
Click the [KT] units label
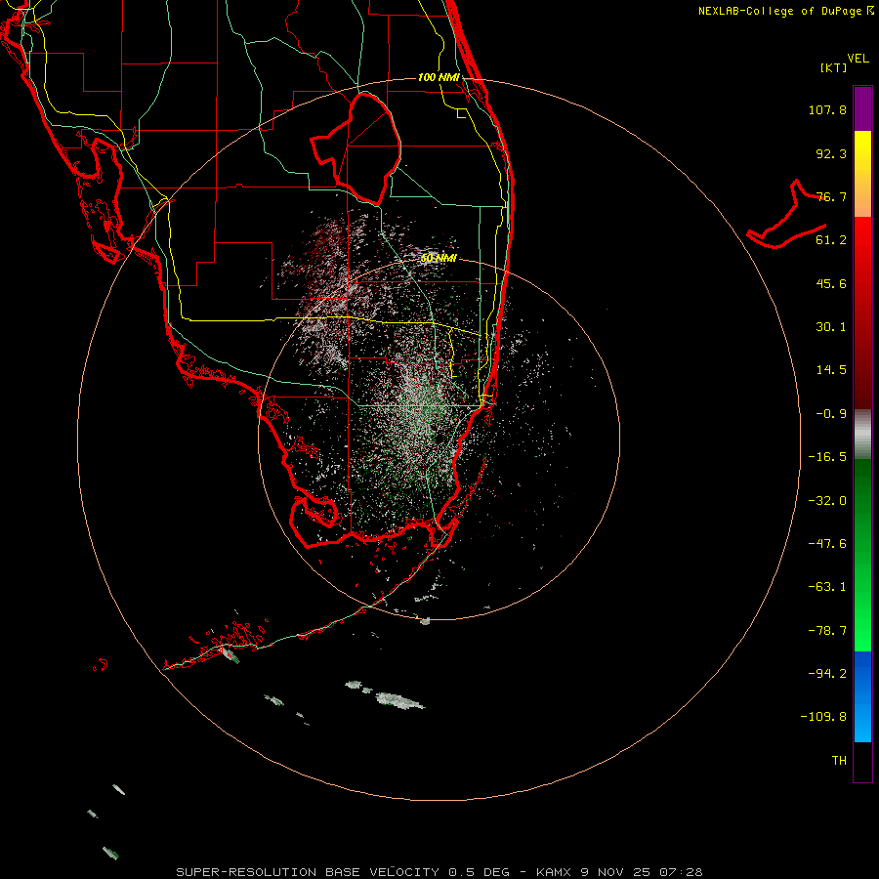click(x=834, y=67)
